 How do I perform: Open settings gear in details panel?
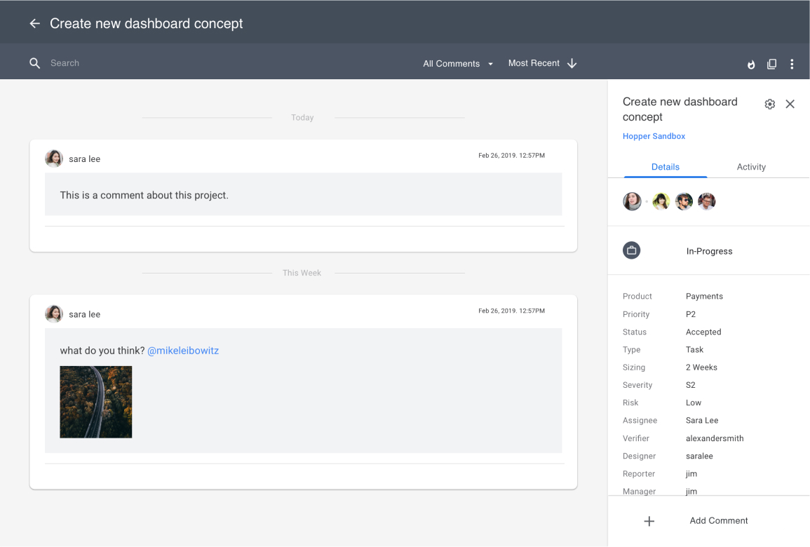[x=769, y=104]
